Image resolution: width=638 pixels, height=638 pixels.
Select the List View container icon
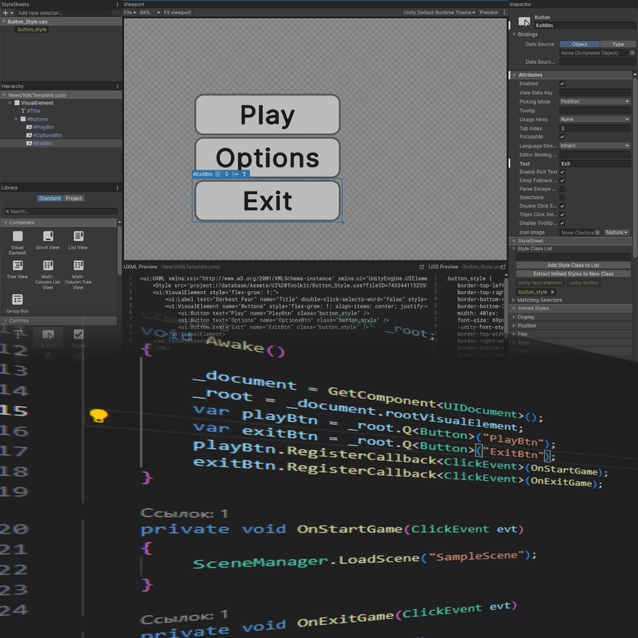(x=79, y=236)
